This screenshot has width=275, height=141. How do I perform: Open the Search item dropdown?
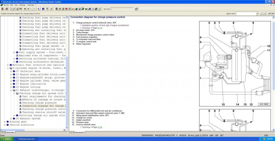[x=256, y=13]
